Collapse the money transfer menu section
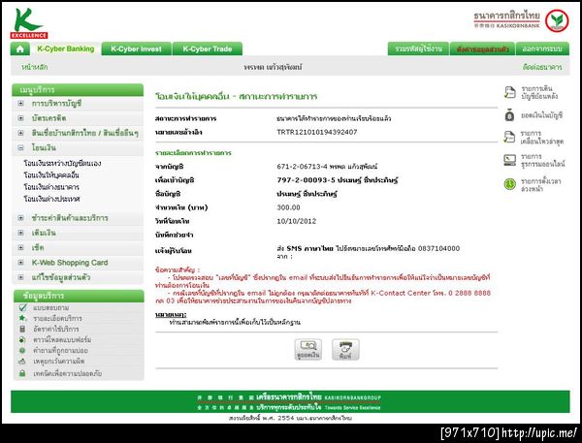The height and width of the screenshot is (443, 582). [20, 147]
